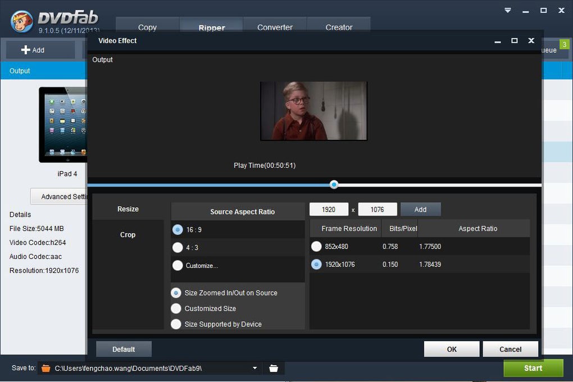Open Advanced Settings in main window
The width and height of the screenshot is (573, 382).
[59, 197]
